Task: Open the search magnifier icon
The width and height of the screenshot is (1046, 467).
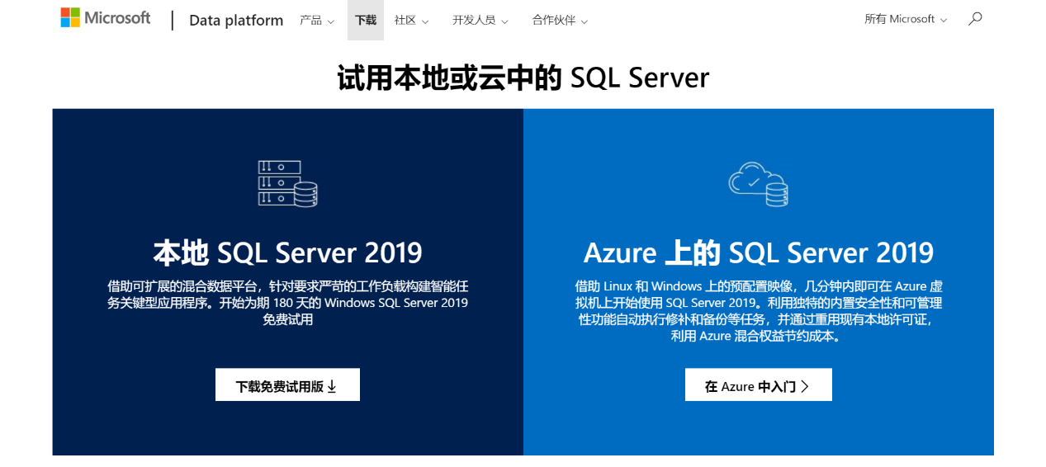Action: [x=975, y=18]
